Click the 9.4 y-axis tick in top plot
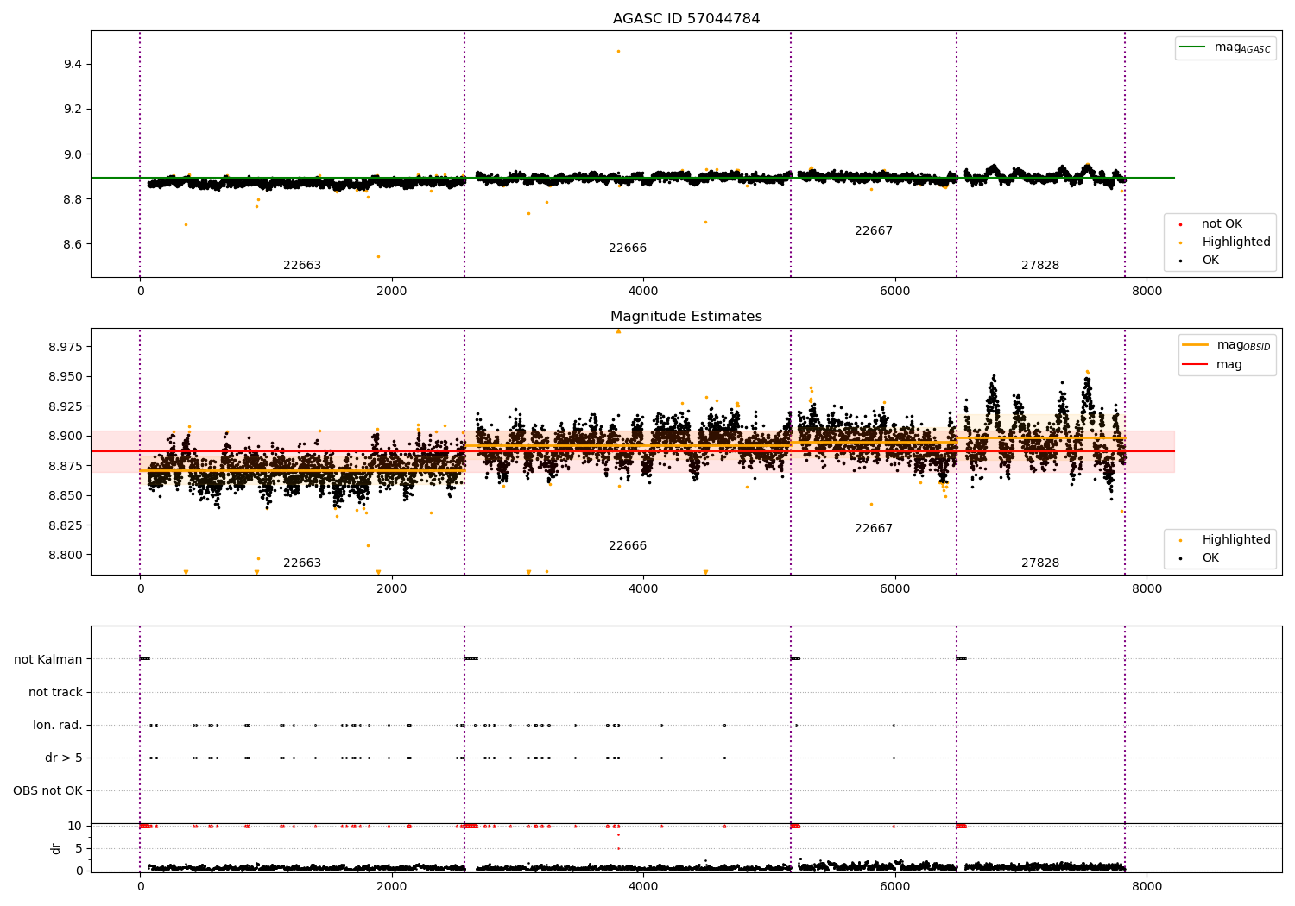 pos(73,65)
